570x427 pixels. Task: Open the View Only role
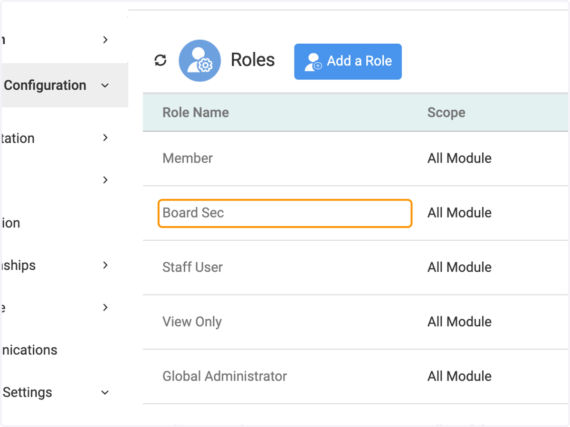pyautogui.click(x=192, y=322)
